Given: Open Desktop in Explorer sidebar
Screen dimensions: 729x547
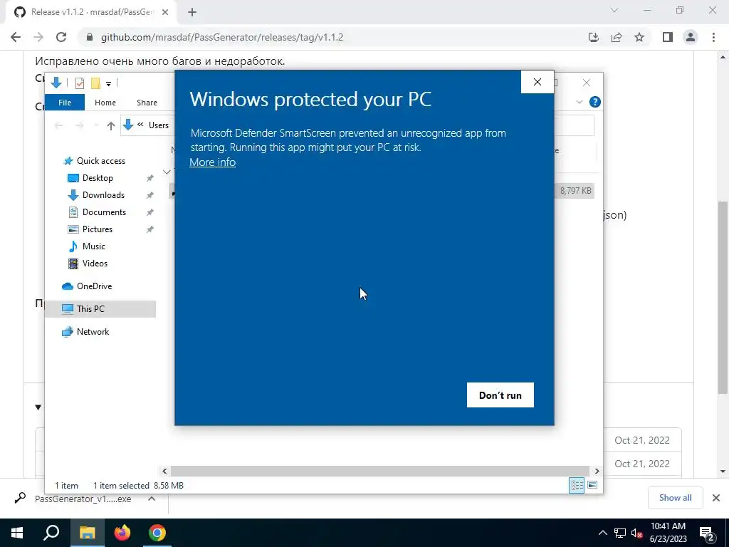Looking at the screenshot, I should [98, 178].
